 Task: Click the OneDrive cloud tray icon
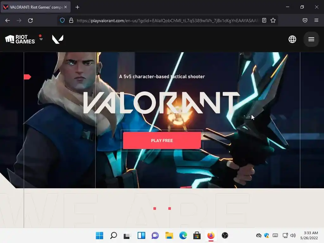[x=259, y=235]
